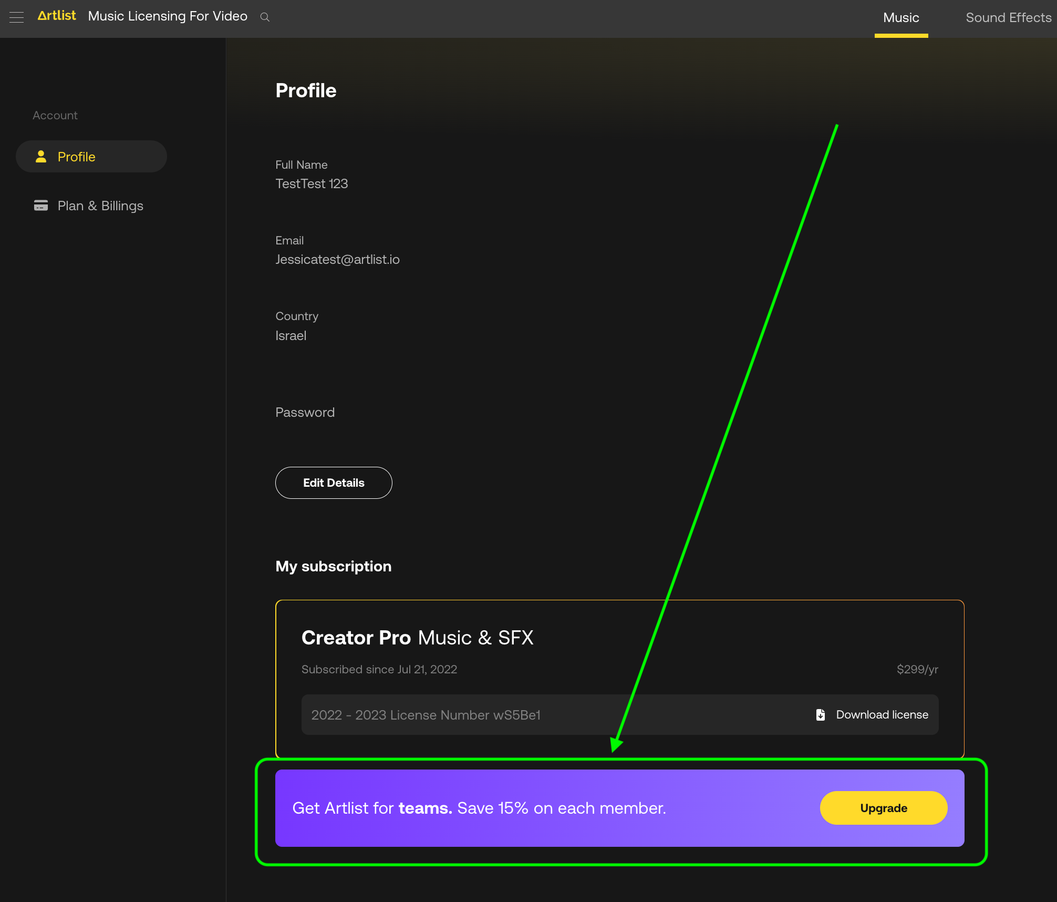The image size is (1057, 902).
Task: Switch to the Sound Effects tab
Action: (x=1008, y=18)
